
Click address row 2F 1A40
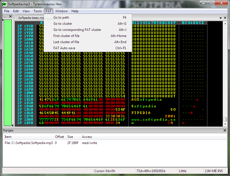[25, 53]
